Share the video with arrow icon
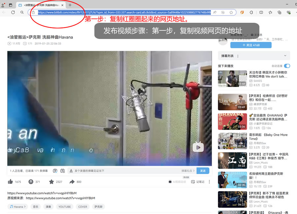 pyautogui.click(x=72, y=182)
